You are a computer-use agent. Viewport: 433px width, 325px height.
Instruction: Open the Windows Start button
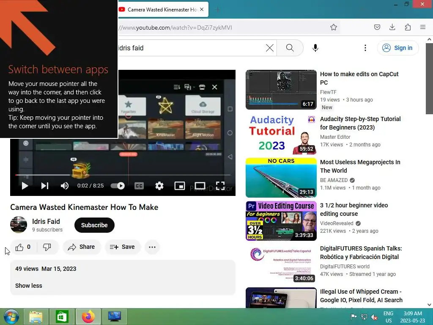pos(11,317)
